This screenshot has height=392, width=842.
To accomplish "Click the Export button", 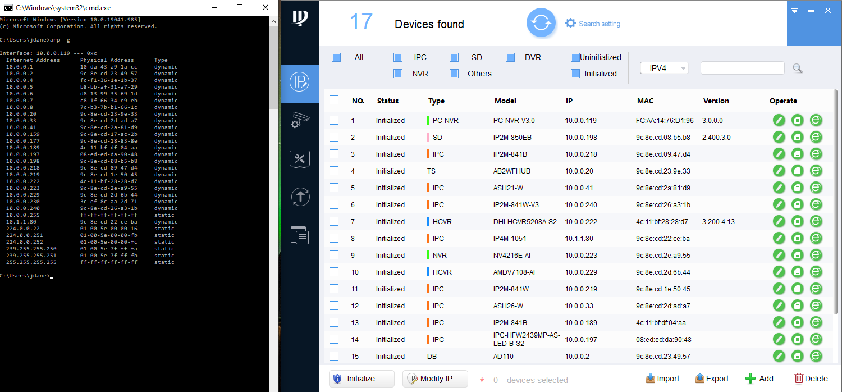I will (712, 379).
